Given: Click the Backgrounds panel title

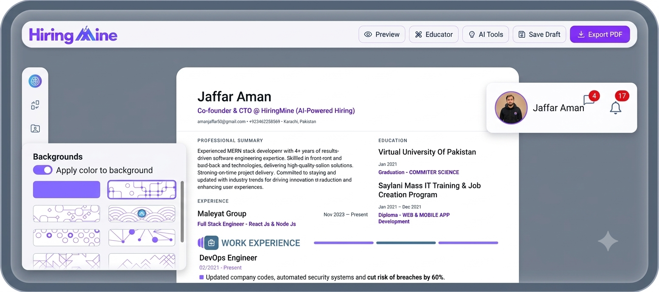Looking at the screenshot, I should click(x=58, y=157).
